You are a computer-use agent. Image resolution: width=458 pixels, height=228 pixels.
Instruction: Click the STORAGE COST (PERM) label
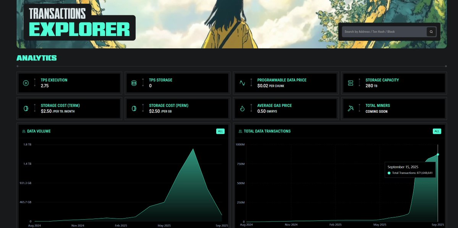(168, 105)
